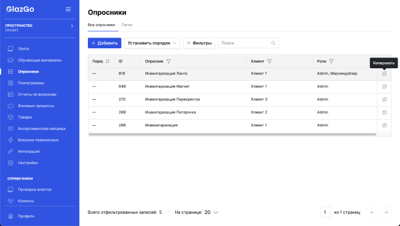Copy the Инвентаризация Магнит questionnaire
This screenshot has width=400, height=226.
(x=384, y=86)
